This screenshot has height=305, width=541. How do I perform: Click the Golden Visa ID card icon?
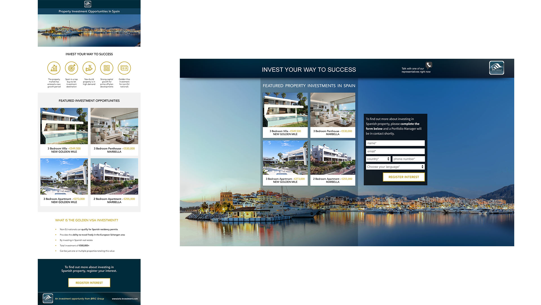124,68
